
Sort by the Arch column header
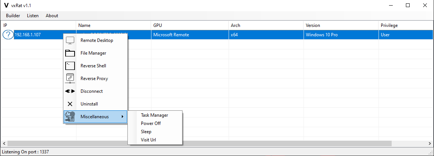click(x=266, y=25)
